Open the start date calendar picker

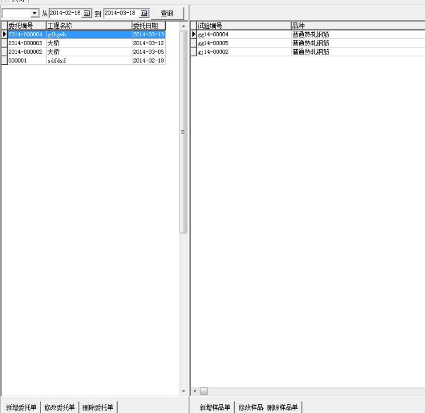87,13
